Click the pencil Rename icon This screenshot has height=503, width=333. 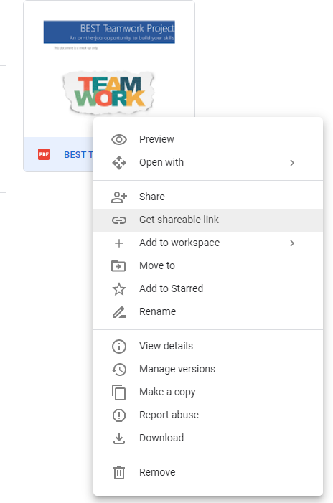click(119, 312)
